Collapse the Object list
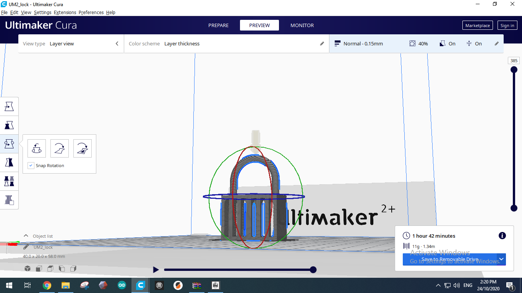 [26, 236]
